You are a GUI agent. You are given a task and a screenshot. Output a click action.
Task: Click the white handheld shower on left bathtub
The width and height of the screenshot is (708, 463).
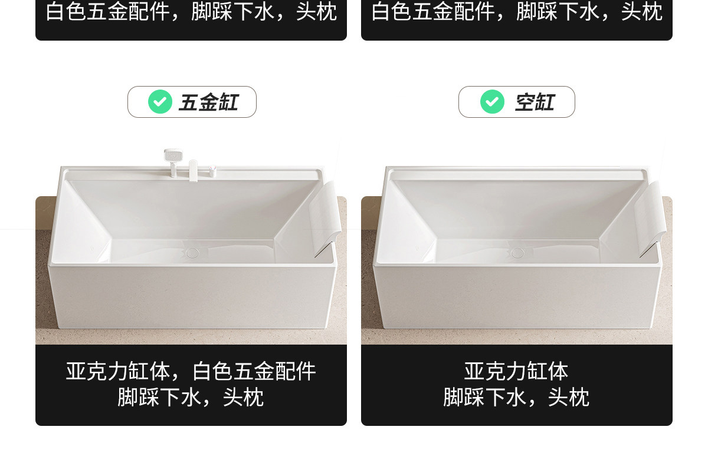coord(173,161)
